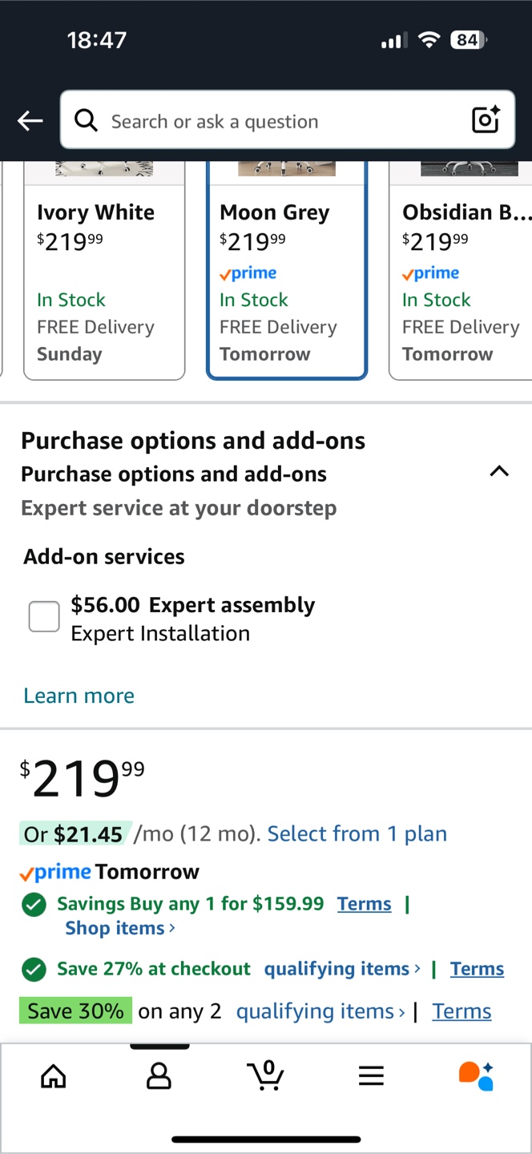Tap the search magnifier icon

pos(86,120)
